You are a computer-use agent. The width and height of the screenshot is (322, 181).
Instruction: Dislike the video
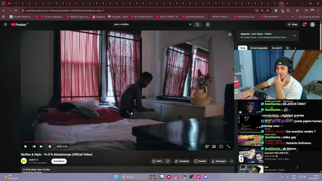[x=168, y=161]
